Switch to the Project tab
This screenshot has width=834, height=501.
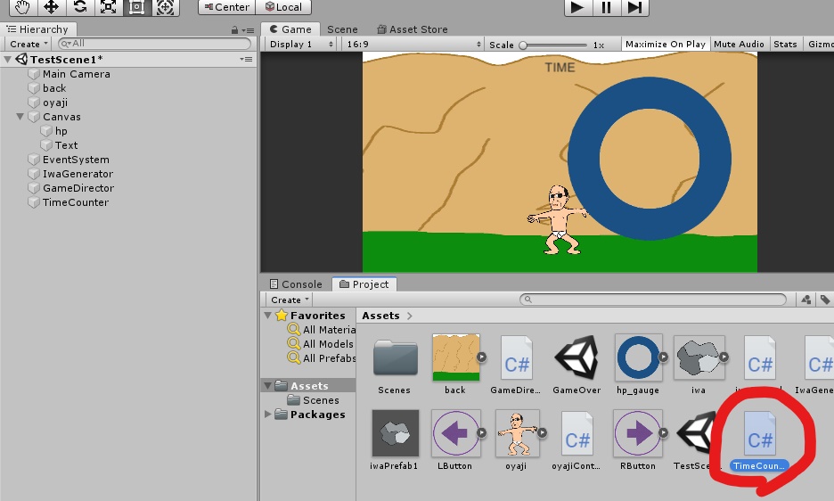(x=364, y=284)
